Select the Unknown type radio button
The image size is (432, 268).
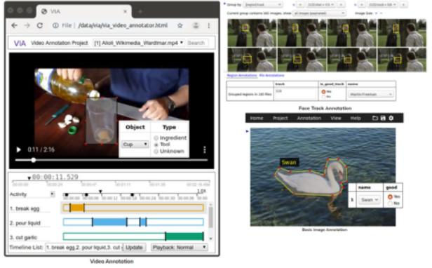(156, 151)
